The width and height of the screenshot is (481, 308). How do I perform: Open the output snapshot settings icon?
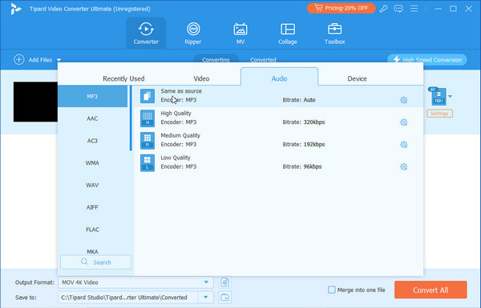(x=224, y=282)
